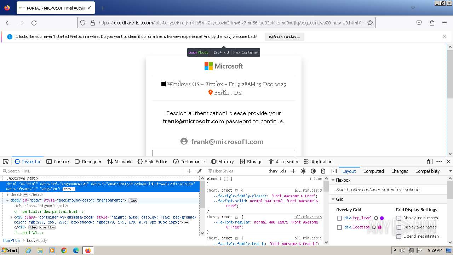The image size is (453, 255).
Task: Bookmark this page with star icon
Action: [x=370, y=23]
